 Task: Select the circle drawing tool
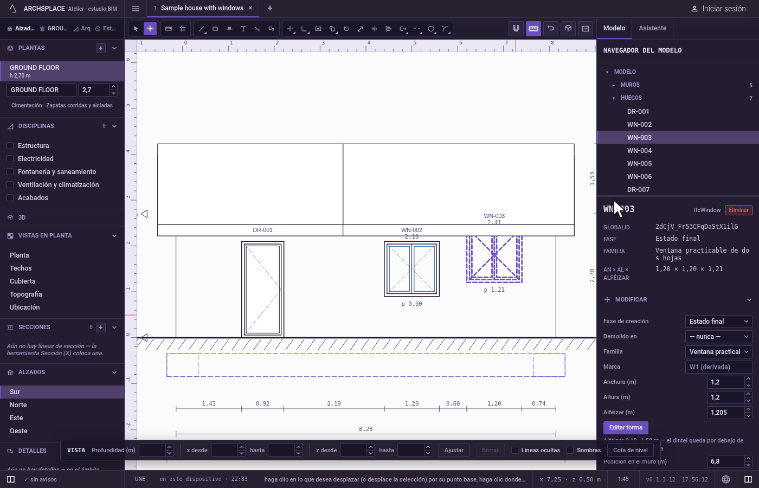pyautogui.click(x=432, y=29)
